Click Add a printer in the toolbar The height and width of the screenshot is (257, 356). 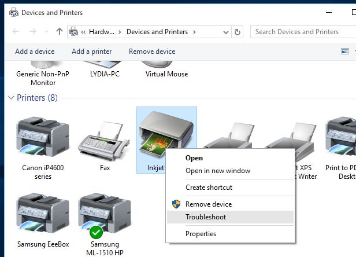coord(92,52)
